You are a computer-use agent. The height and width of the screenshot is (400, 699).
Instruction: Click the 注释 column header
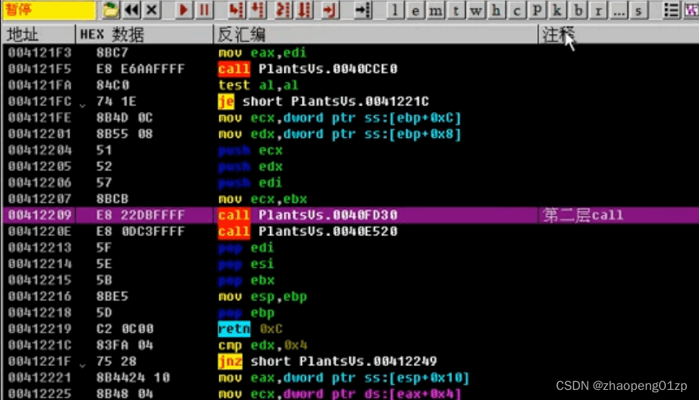[x=619, y=35]
